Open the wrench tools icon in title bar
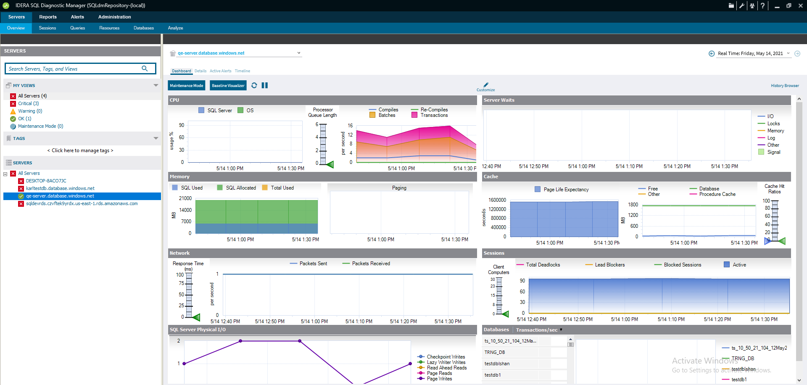Viewport: 807px width, 385px height. 742,5
